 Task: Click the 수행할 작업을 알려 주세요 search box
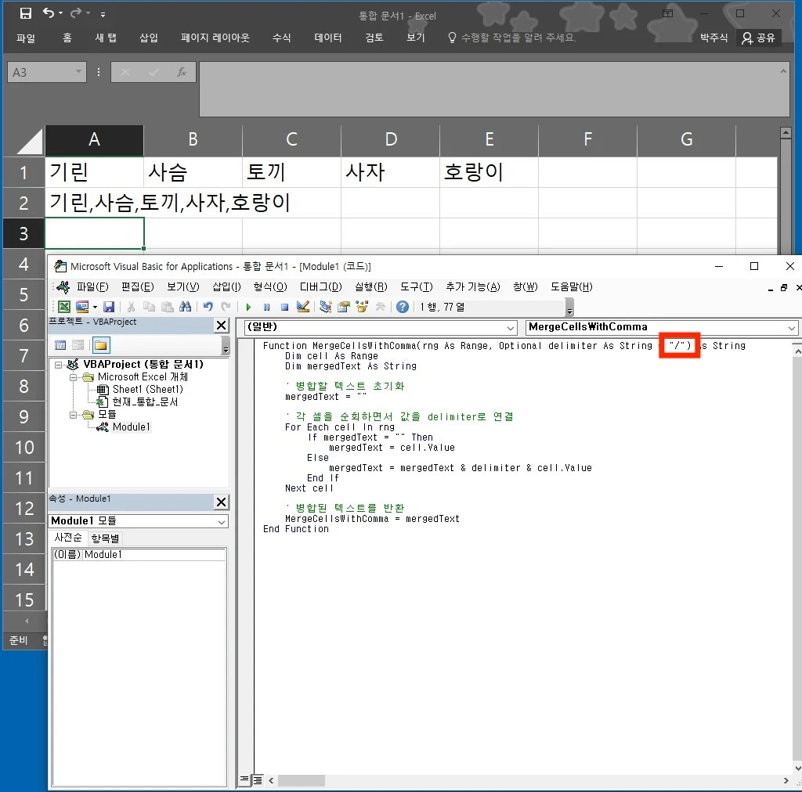pos(512,38)
